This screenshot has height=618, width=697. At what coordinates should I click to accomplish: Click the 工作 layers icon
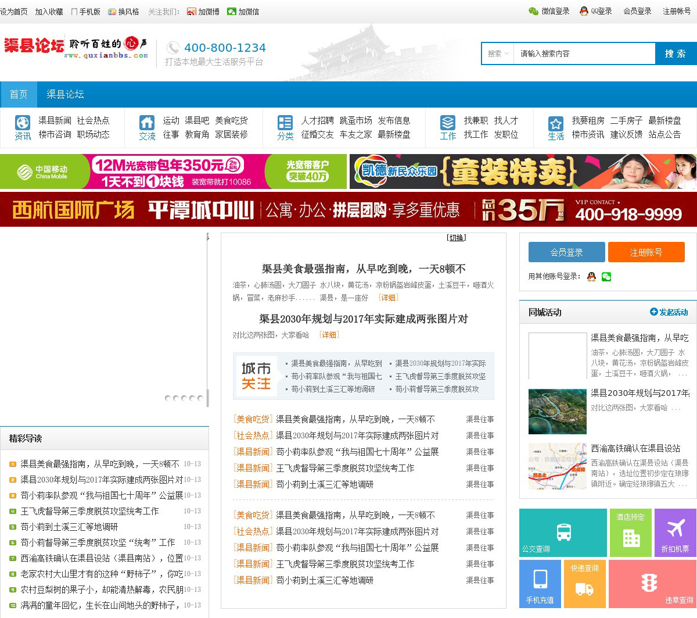pos(448,123)
